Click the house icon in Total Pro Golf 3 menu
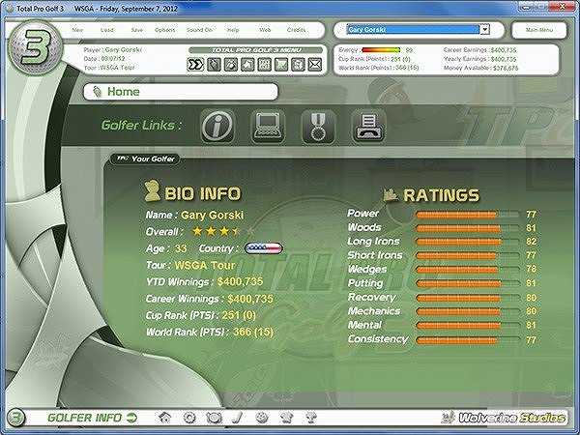The width and height of the screenshot is (580, 435). pyautogui.click(x=247, y=65)
